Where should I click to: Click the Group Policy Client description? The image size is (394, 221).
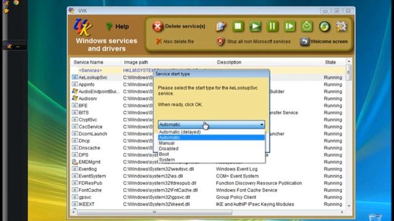[x=236, y=197]
